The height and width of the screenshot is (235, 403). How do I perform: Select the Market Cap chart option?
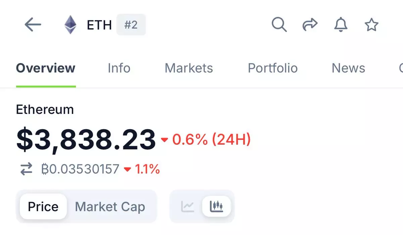coord(110,207)
